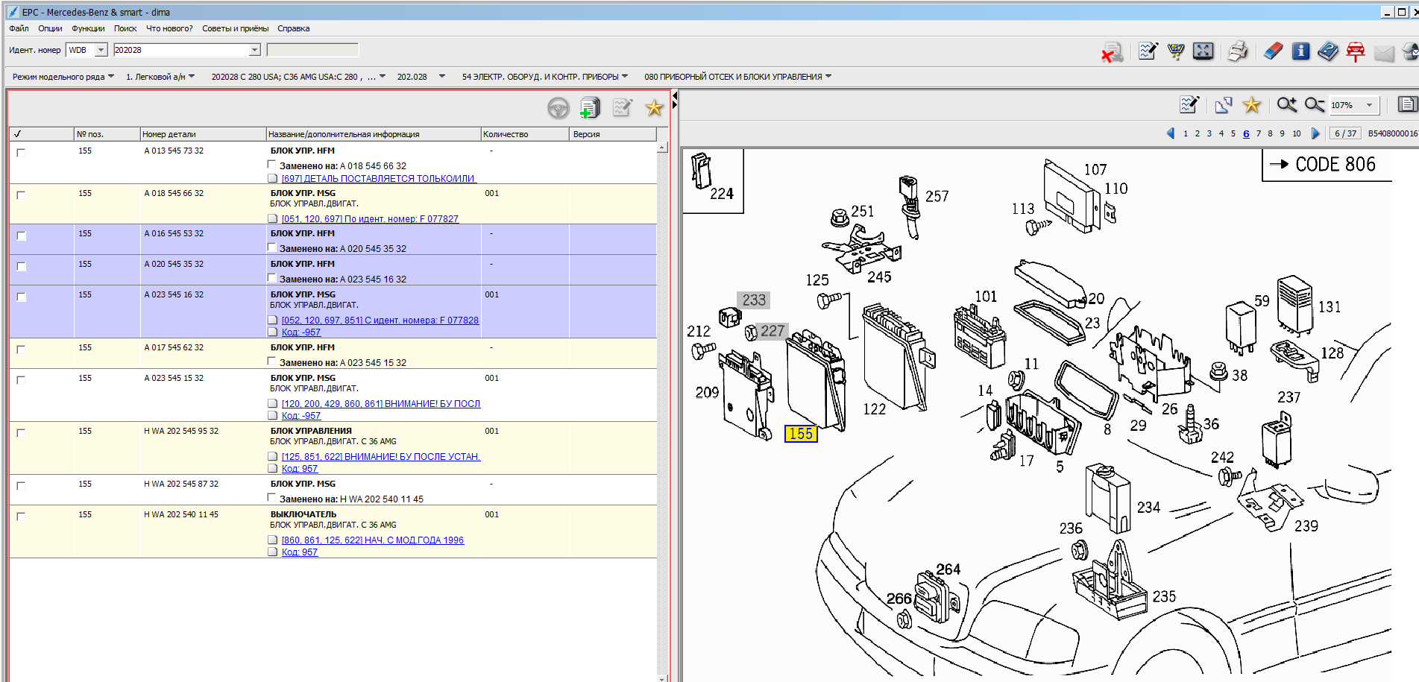This screenshot has height=682, width=1419.
Task: Open the 107% zoom level dropdown
Action: pos(1369,105)
